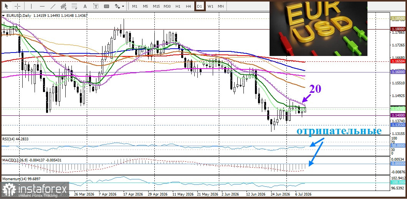Select the trendline drawing tool
407x199 pixels.
(53, 6)
